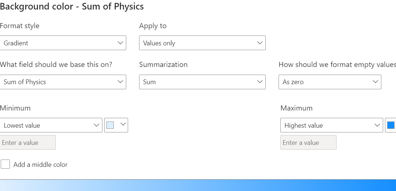Click the chevron icon in Apply to box
396x191 pixels.
(x=260, y=43)
